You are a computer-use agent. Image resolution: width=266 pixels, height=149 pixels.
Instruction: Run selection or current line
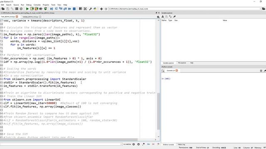(41, 9)
